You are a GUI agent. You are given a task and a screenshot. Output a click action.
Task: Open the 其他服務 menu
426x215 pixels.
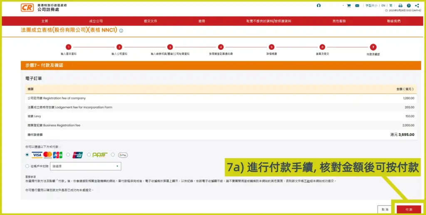(339, 21)
